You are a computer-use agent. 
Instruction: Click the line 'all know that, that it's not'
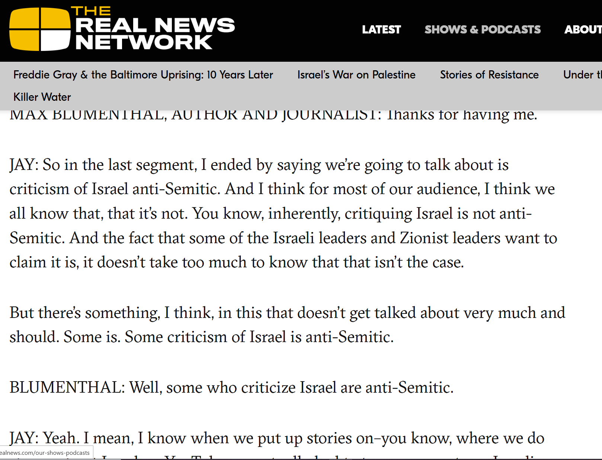[270, 213]
